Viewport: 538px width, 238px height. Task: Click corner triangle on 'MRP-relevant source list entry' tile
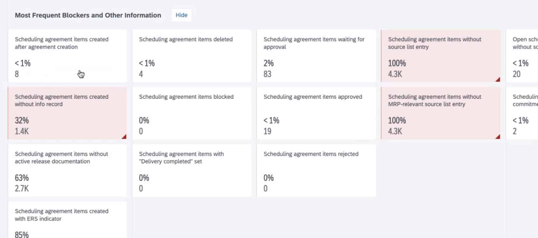click(498, 136)
